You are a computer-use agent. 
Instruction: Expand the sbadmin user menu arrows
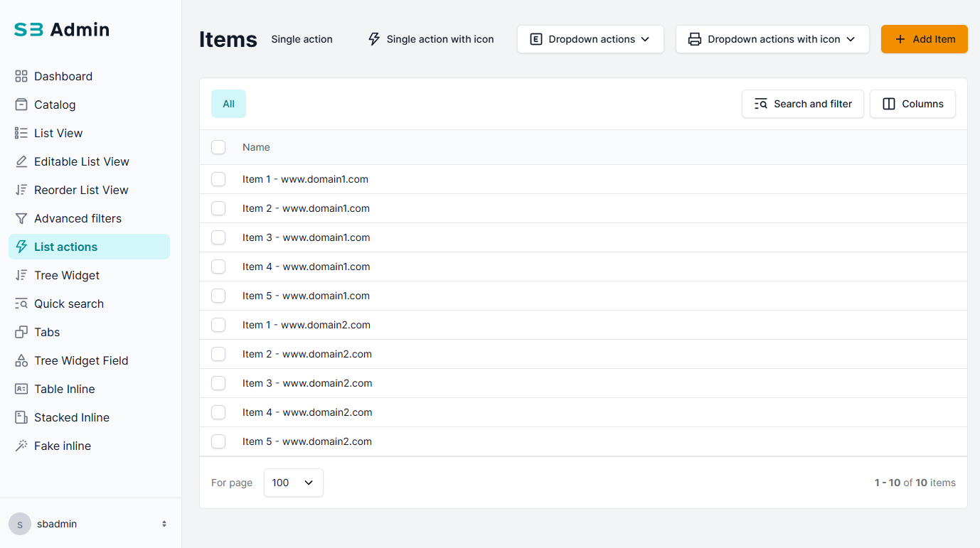click(164, 524)
